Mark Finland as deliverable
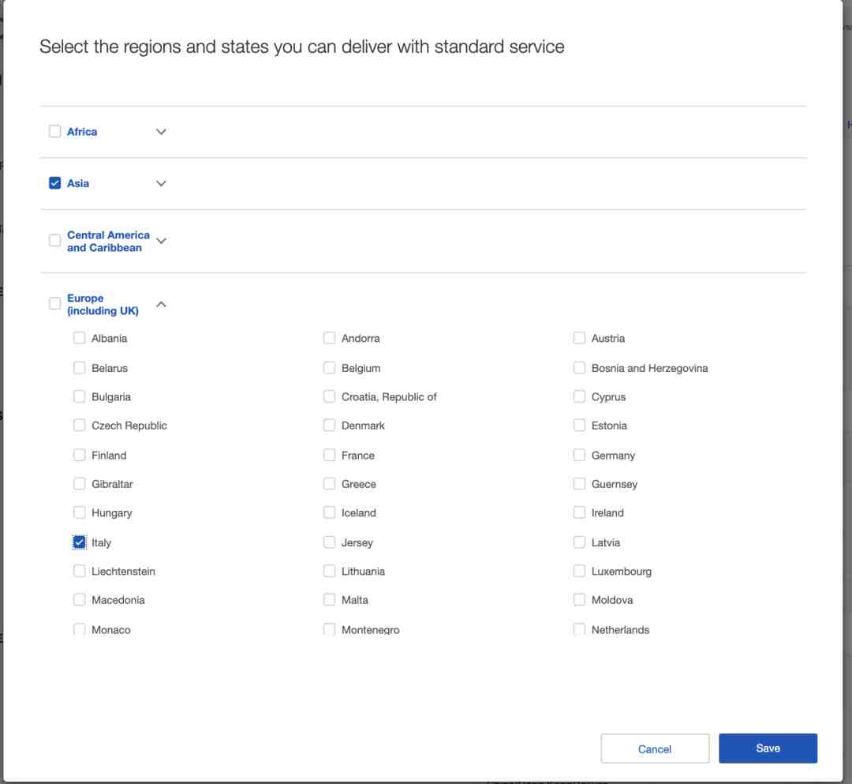 click(80, 455)
